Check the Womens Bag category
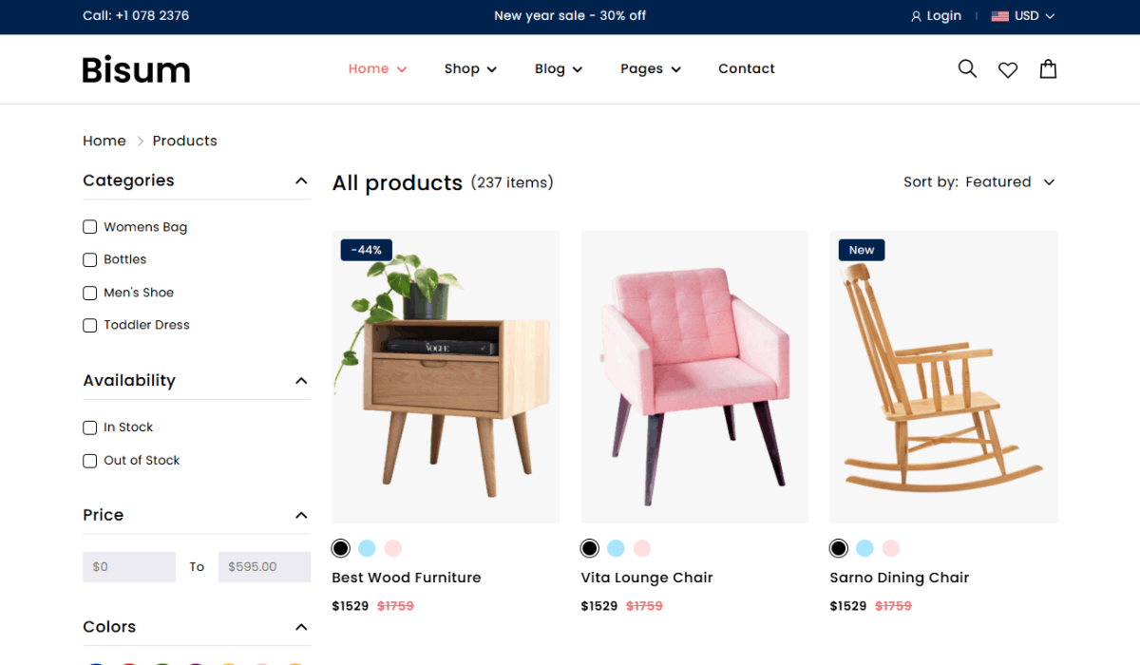The height and width of the screenshot is (665, 1140). (89, 227)
